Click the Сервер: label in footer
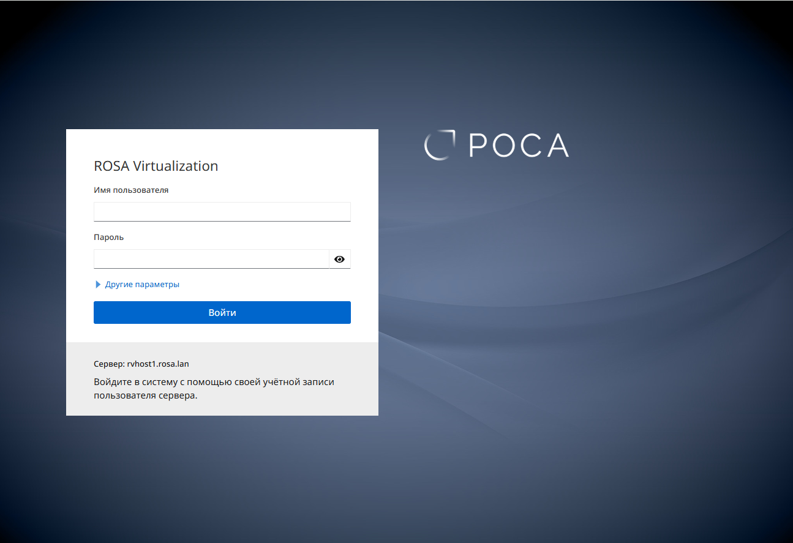The height and width of the screenshot is (543, 793). pyautogui.click(x=109, y=364)
